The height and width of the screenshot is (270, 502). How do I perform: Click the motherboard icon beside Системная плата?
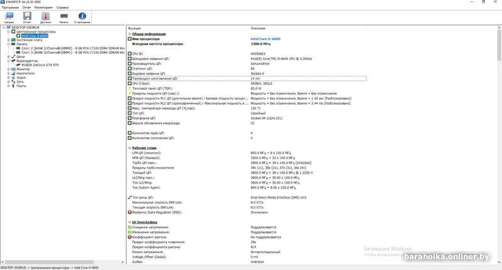coord(13,40)
